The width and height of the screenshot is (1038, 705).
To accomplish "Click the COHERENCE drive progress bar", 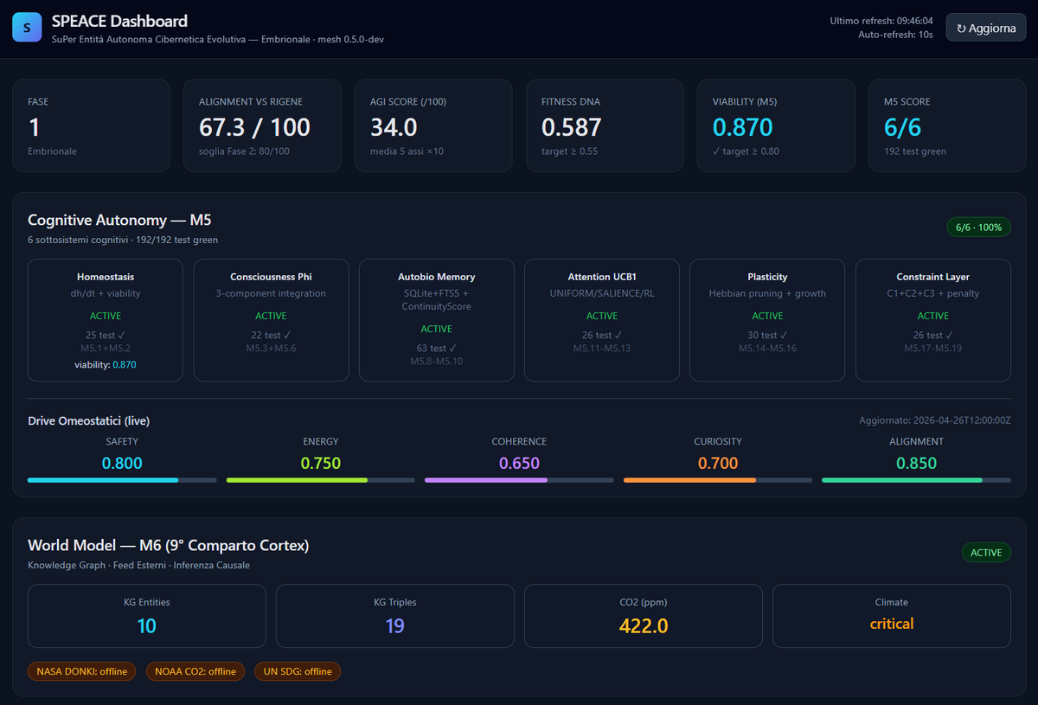I will coord(519,479).
